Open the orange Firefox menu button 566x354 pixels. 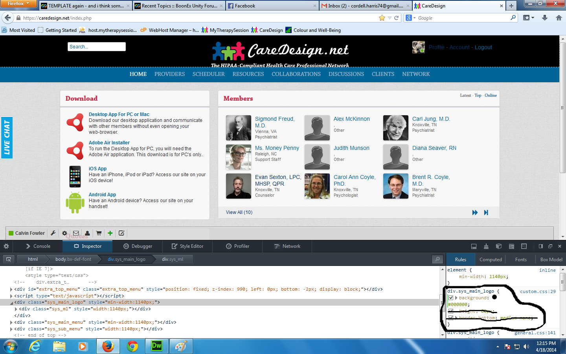18,4
